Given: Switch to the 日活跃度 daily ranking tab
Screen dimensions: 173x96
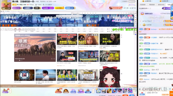Looking at the screenshot, I should (143, 5).
